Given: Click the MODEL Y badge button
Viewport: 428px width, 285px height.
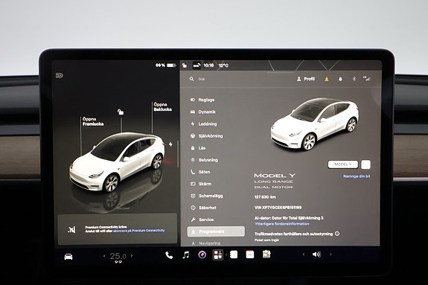Looking at the screenshot, I should coord(343,164).
